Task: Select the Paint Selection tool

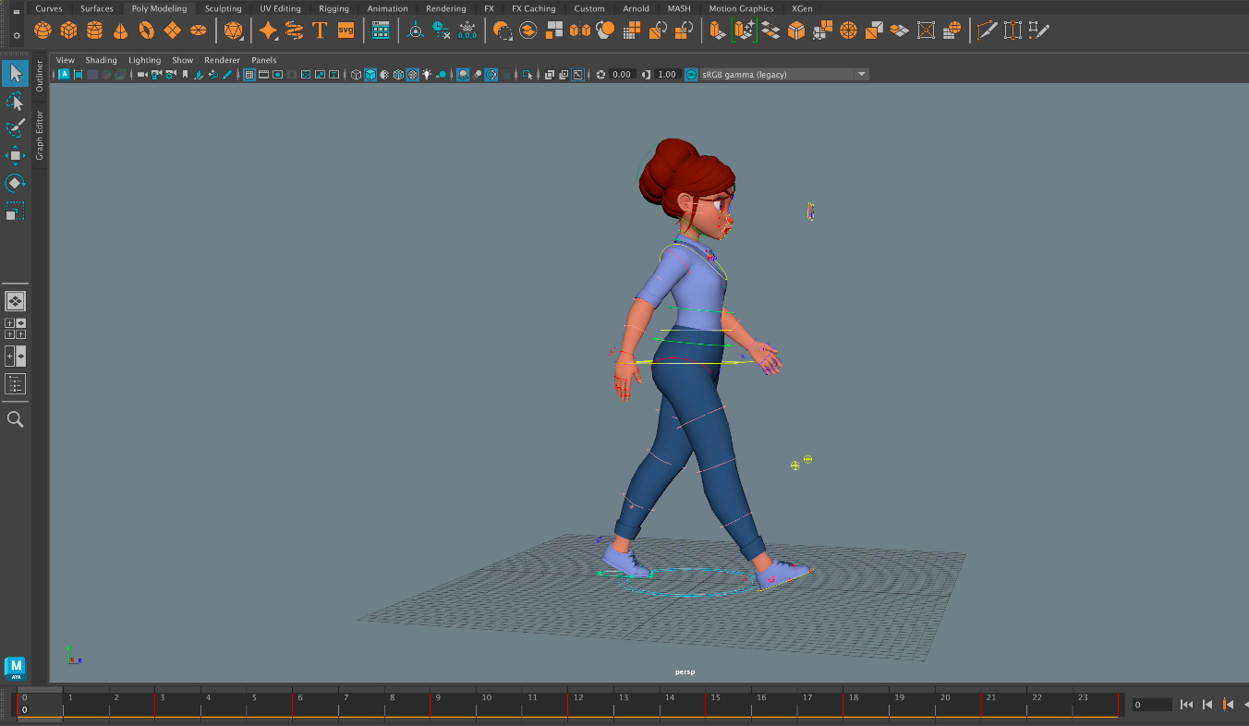Action: pos(15,127)
